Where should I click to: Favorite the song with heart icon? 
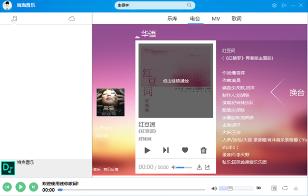click(x=185, y=150)
